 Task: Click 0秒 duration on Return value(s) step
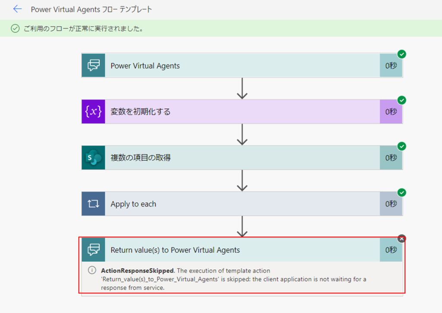(x=391, y=250)
